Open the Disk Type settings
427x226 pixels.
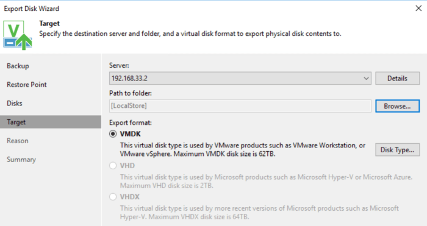point(397,150)
